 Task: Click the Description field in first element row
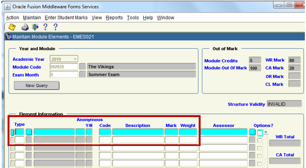138,132
